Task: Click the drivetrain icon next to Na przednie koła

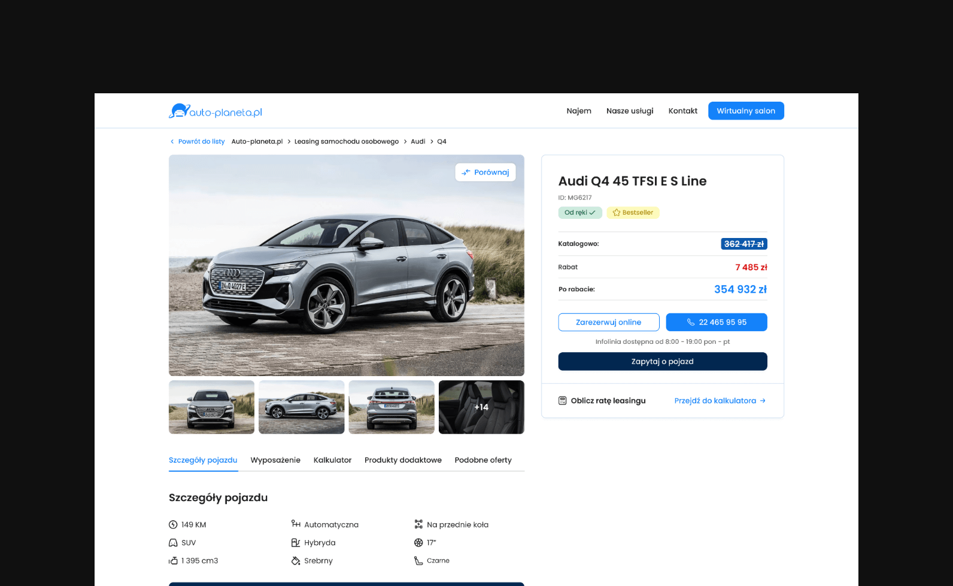Action: point(418,524)
